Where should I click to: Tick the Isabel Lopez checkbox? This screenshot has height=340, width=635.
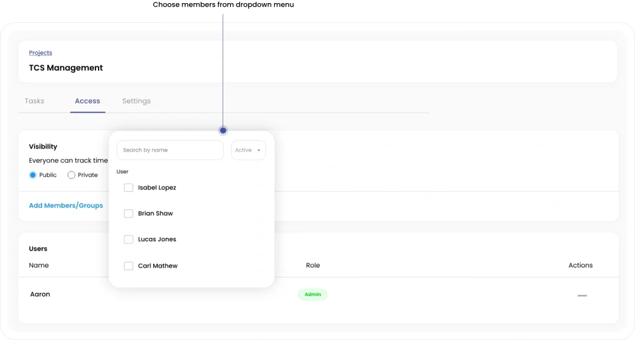pyautogui.click(x=128, y=188)
